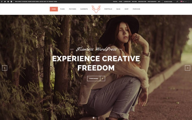Open the Portfolio menu item
This screenshot has width=192, height=120.
[108, 9]
